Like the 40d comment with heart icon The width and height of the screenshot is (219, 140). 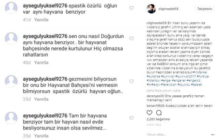tap(131, 38)
